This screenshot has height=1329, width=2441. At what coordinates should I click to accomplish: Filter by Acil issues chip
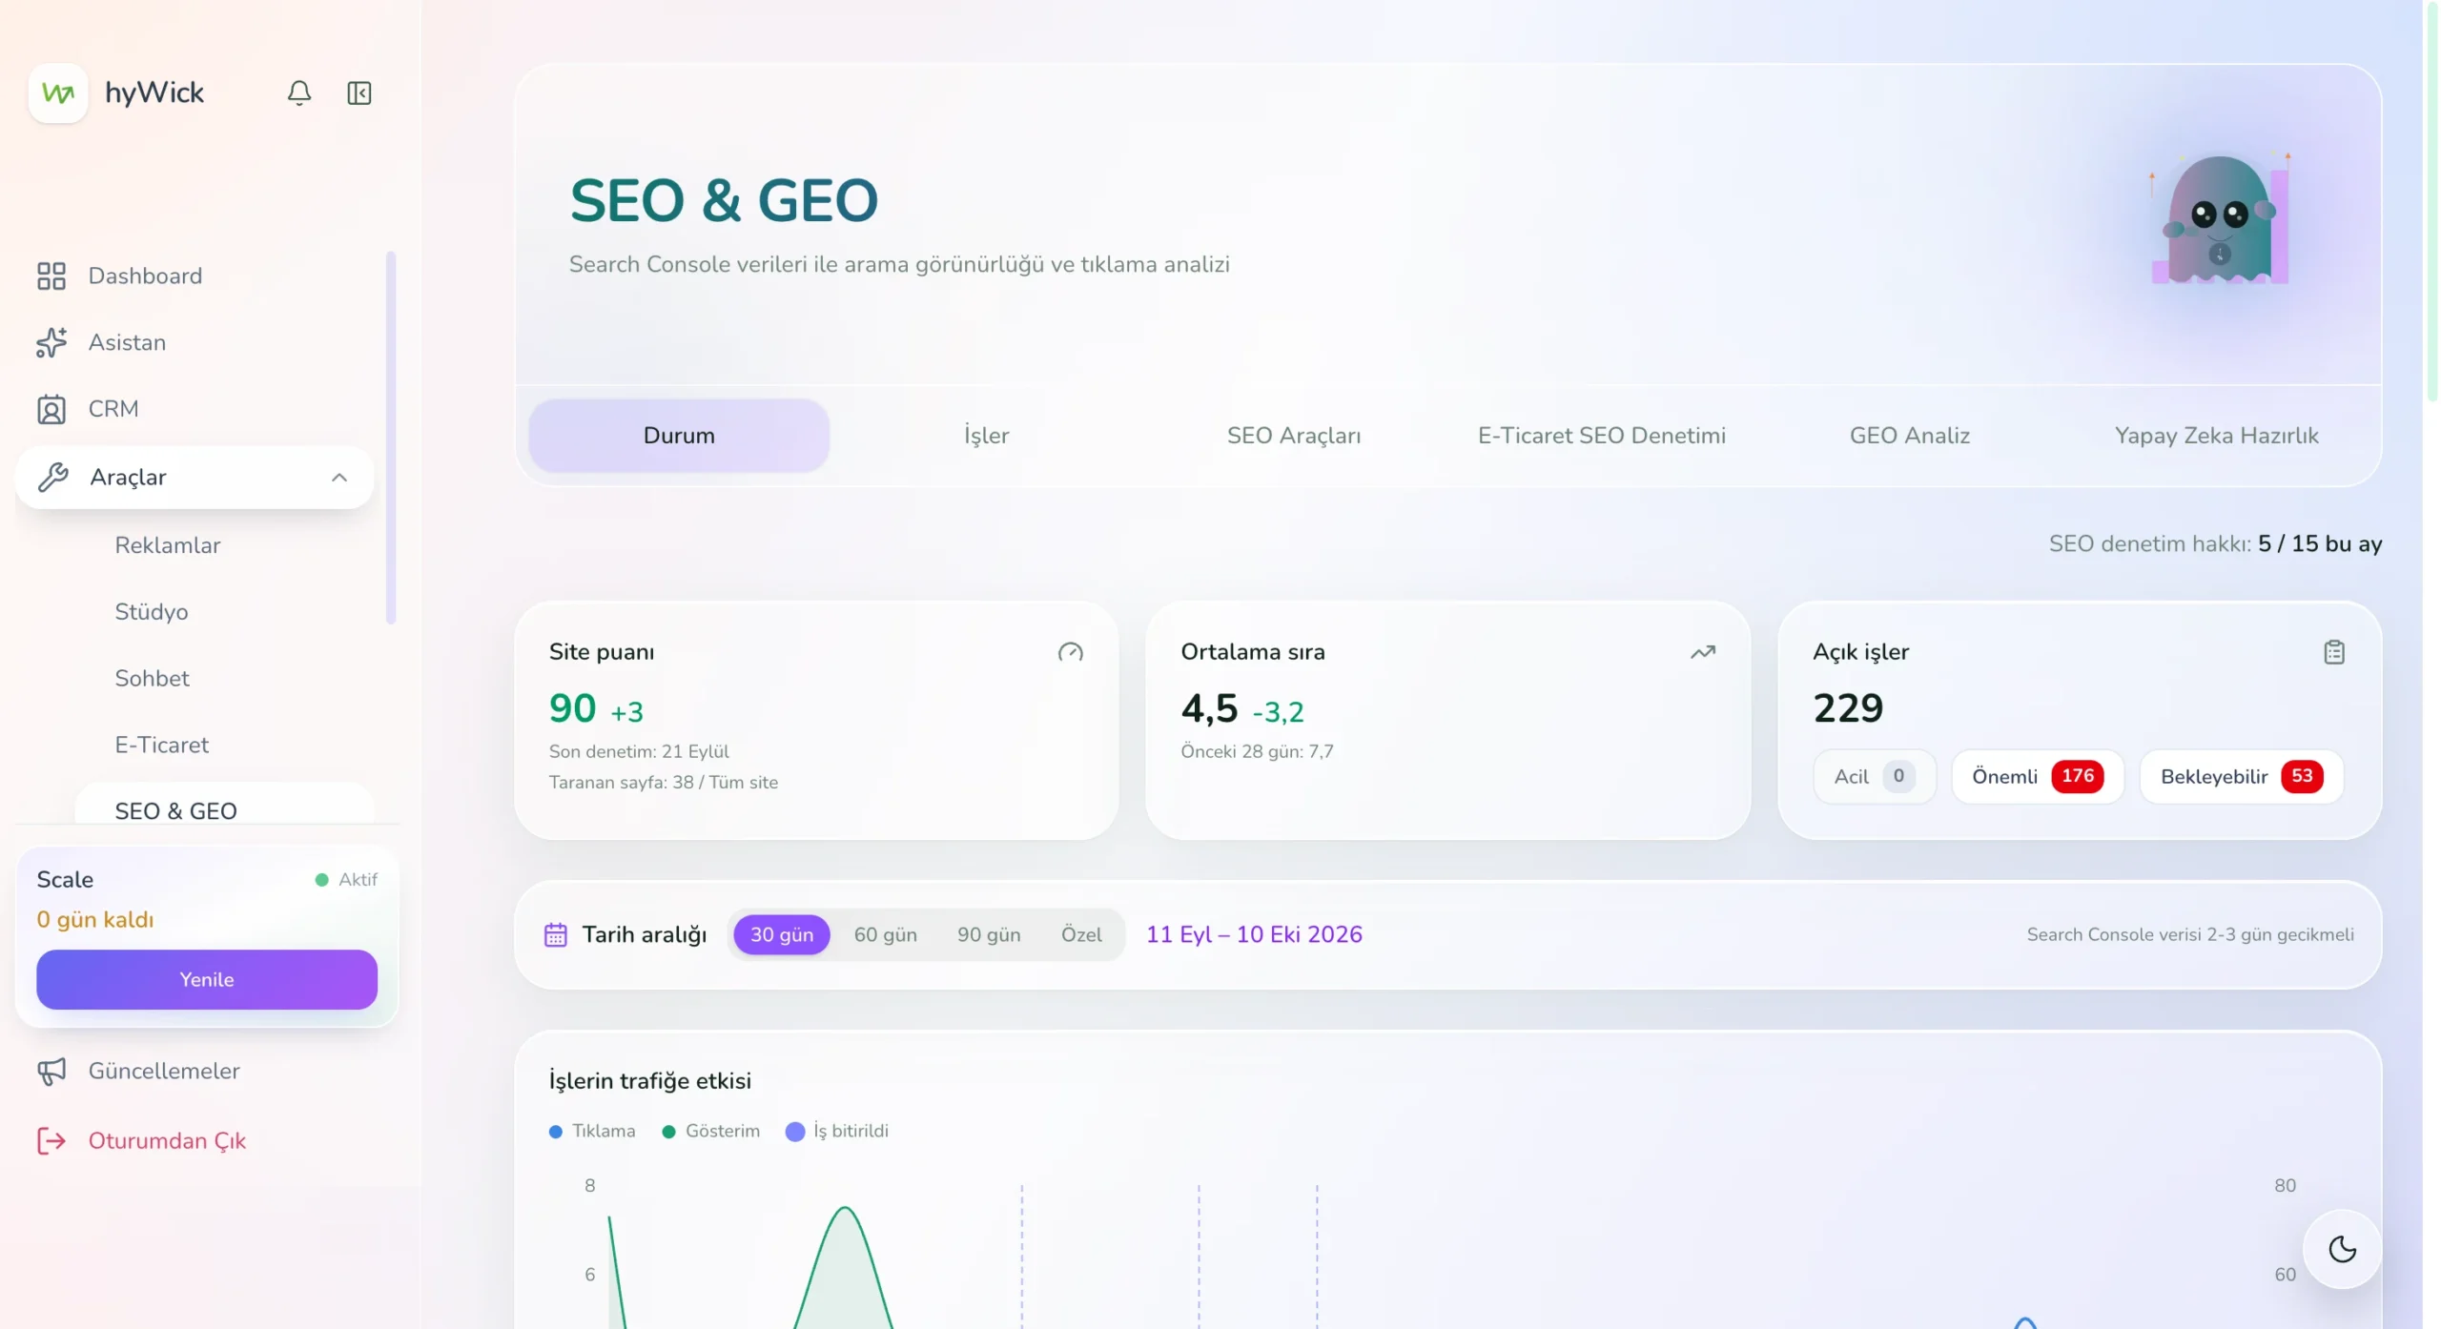pos(1875,776)
